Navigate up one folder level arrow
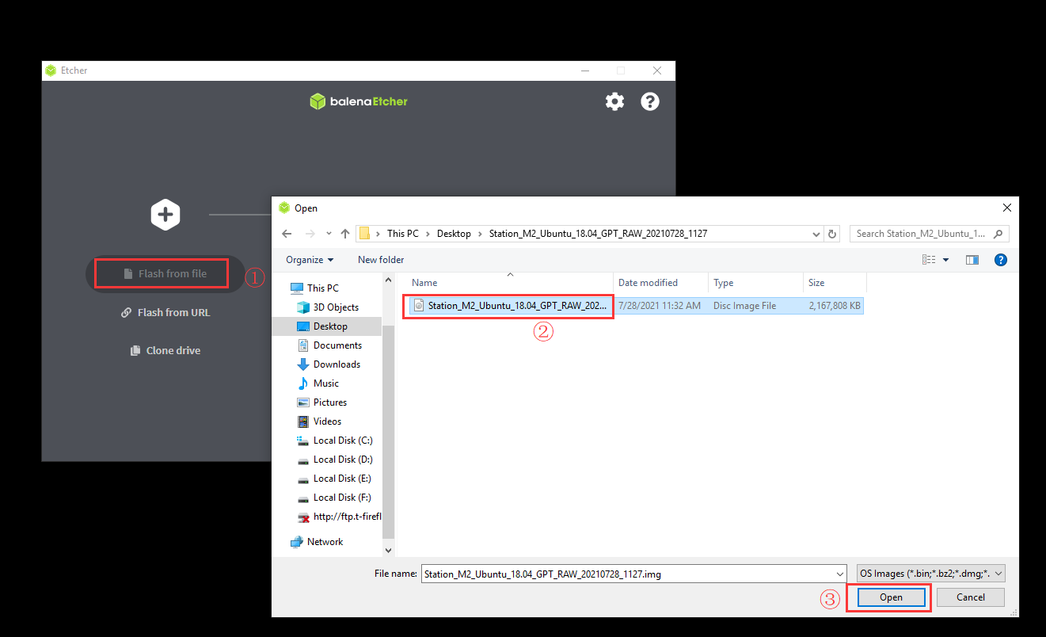1046x637 pixels. (x=345, y=234)
